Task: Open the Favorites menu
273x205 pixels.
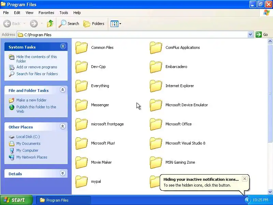Action: point(46,13)
